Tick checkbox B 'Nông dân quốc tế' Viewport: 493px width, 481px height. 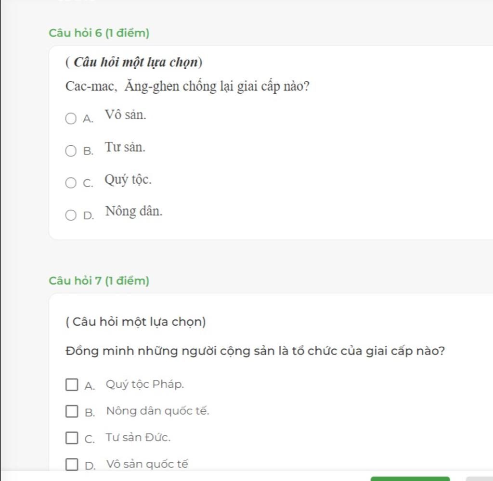[x=71, y=411]
